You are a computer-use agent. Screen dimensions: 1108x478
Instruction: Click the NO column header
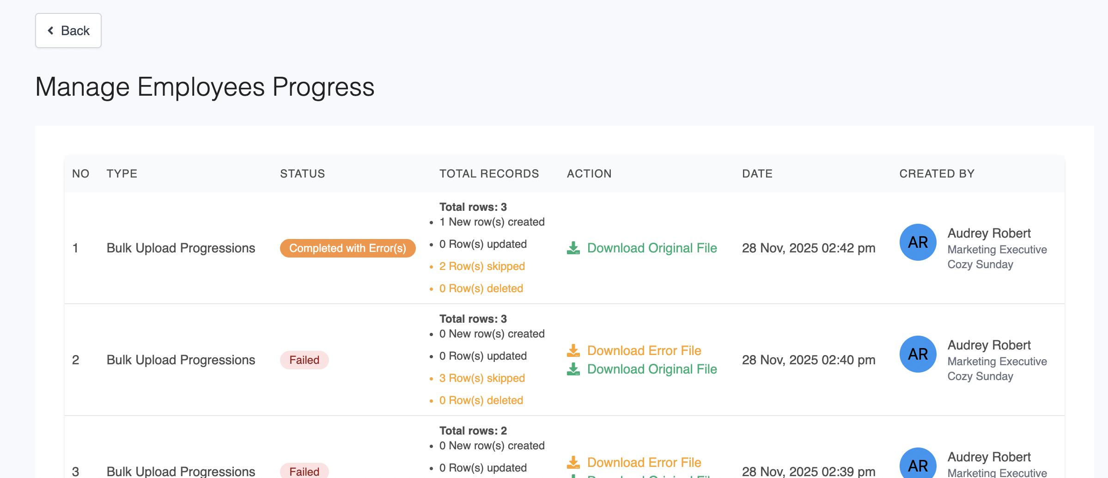click(x=81, y=174)
